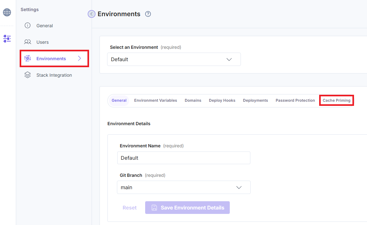The image size is (367, 225).
Task: Switch to the Cache Priming tab
Action: (x=336, y=100)
